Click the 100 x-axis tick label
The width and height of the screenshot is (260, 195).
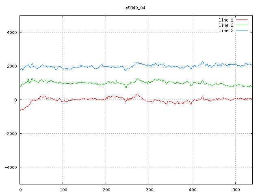point(63,190)
